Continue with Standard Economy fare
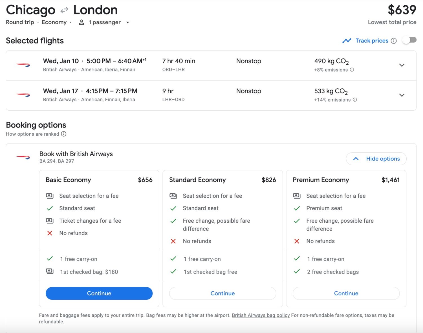 click(x=222, y=293)
